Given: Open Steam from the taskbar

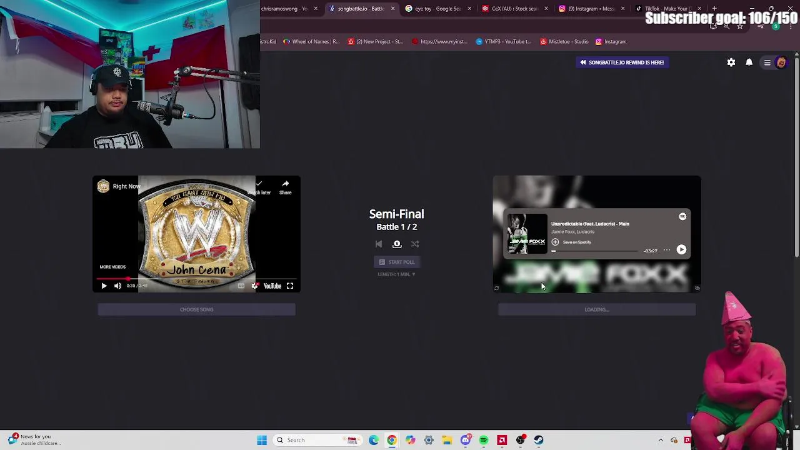Looking at the screenshot, I should tap(539, 440).
